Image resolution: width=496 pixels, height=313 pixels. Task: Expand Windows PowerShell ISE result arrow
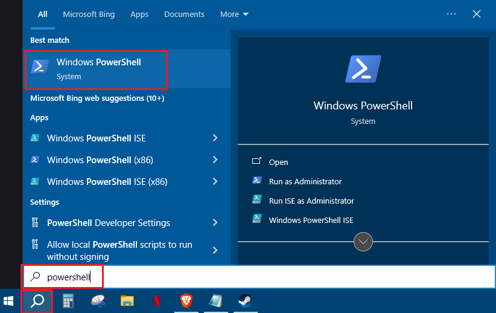(x=215, y=138)
